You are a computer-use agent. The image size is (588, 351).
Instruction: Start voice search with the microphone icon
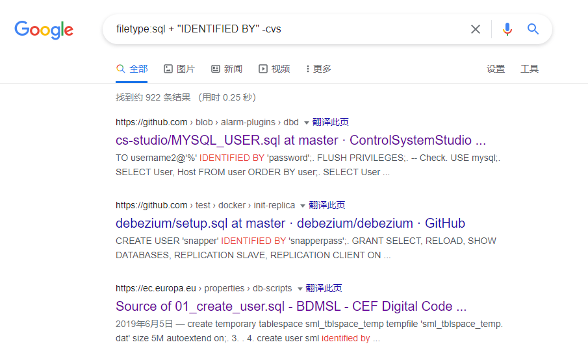point(507,29)
